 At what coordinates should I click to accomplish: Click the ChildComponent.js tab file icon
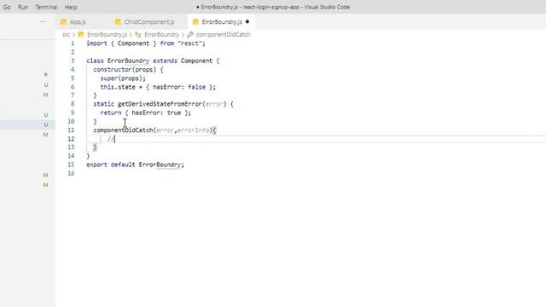tap(118, 22)
